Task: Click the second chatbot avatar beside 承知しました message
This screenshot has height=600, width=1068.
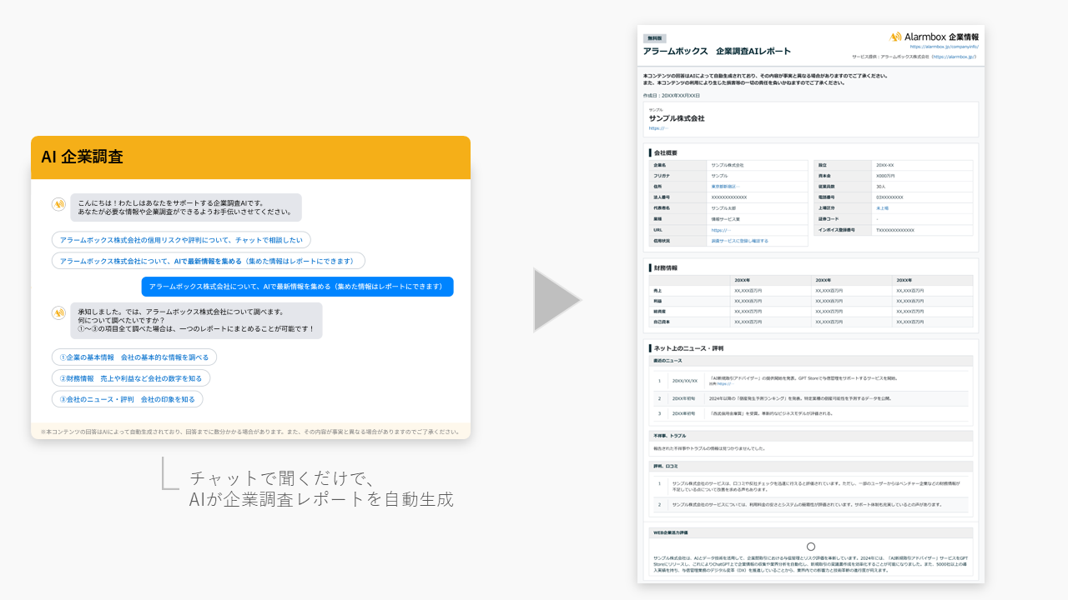Action: click(58, 312)
